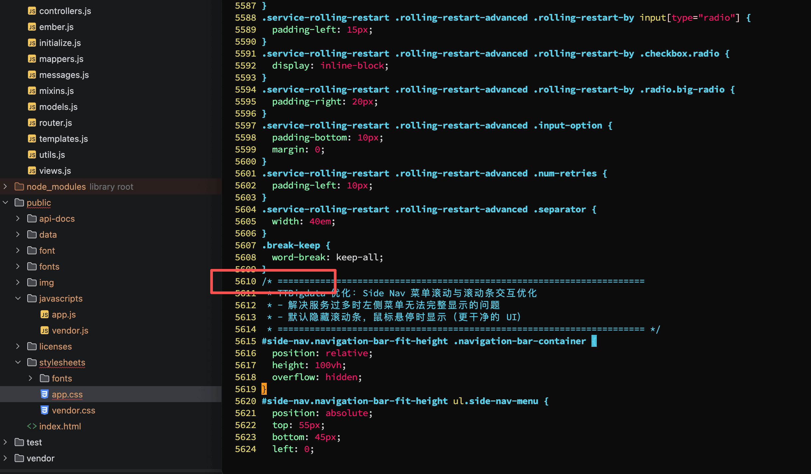Viewport: 811px width, 474px height.
Task: Expand the licenses folder chevron
Action: pyautogui.click(x=18, y=346)
